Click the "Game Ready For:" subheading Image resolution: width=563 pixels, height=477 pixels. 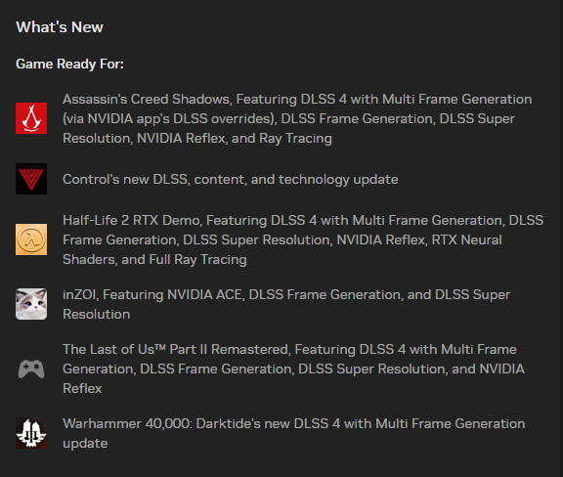69,64
